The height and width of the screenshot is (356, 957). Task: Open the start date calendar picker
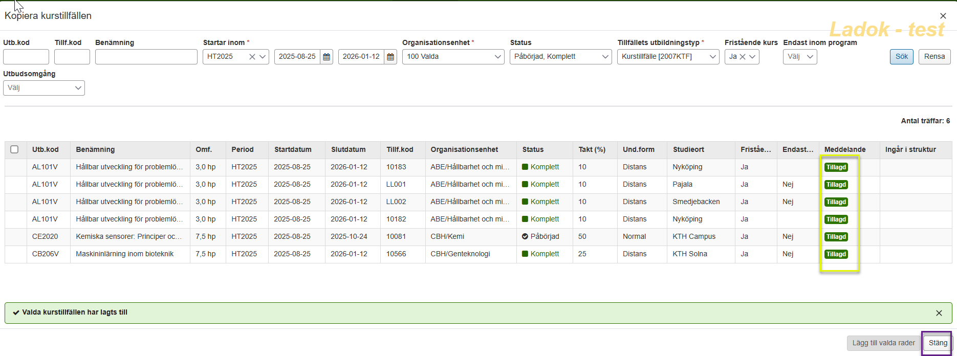pos(327,57)
